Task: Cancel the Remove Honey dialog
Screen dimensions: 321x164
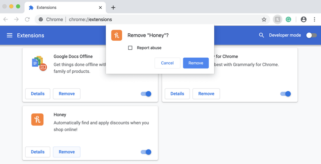Action: click(x=167, y=63)
